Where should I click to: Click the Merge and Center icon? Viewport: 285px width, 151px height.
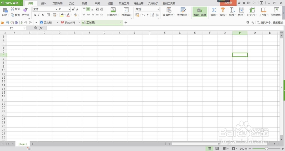click(x=113, y=10)
